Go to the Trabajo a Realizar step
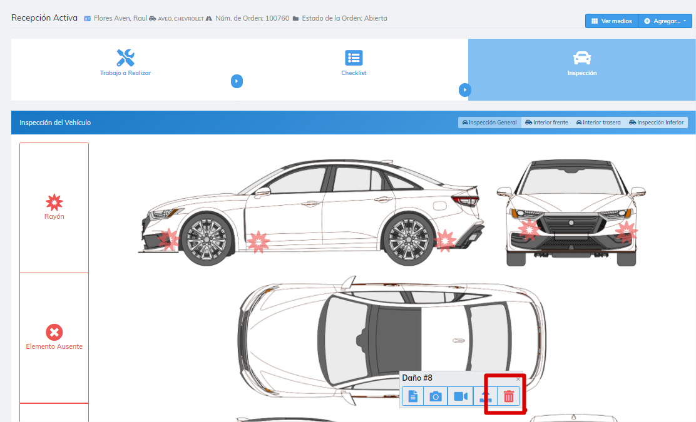696x422 pixels. pos(125,63)
